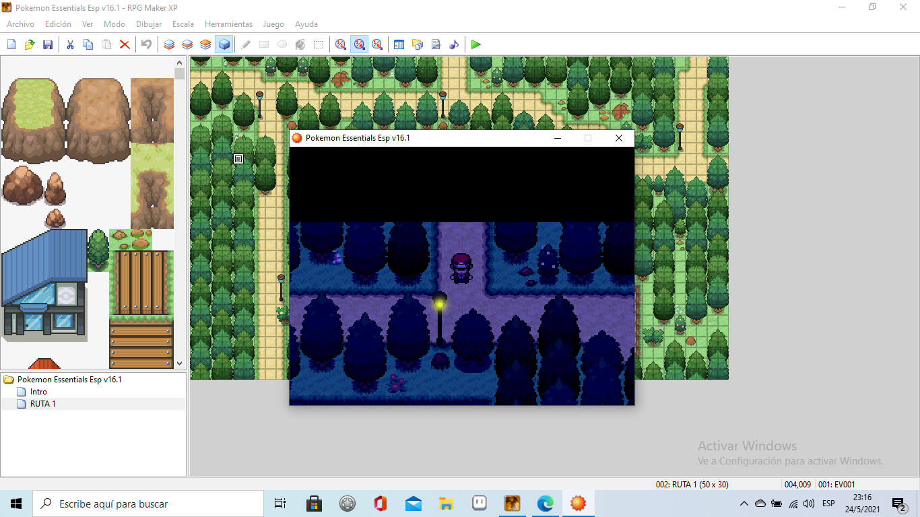Open the Sound Test icon
The height and width of the screenshot is (517, 920).
tap(454, 44)
